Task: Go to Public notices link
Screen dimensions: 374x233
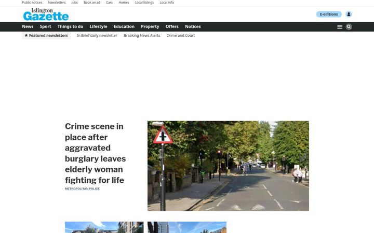Action: coord(32,3)
